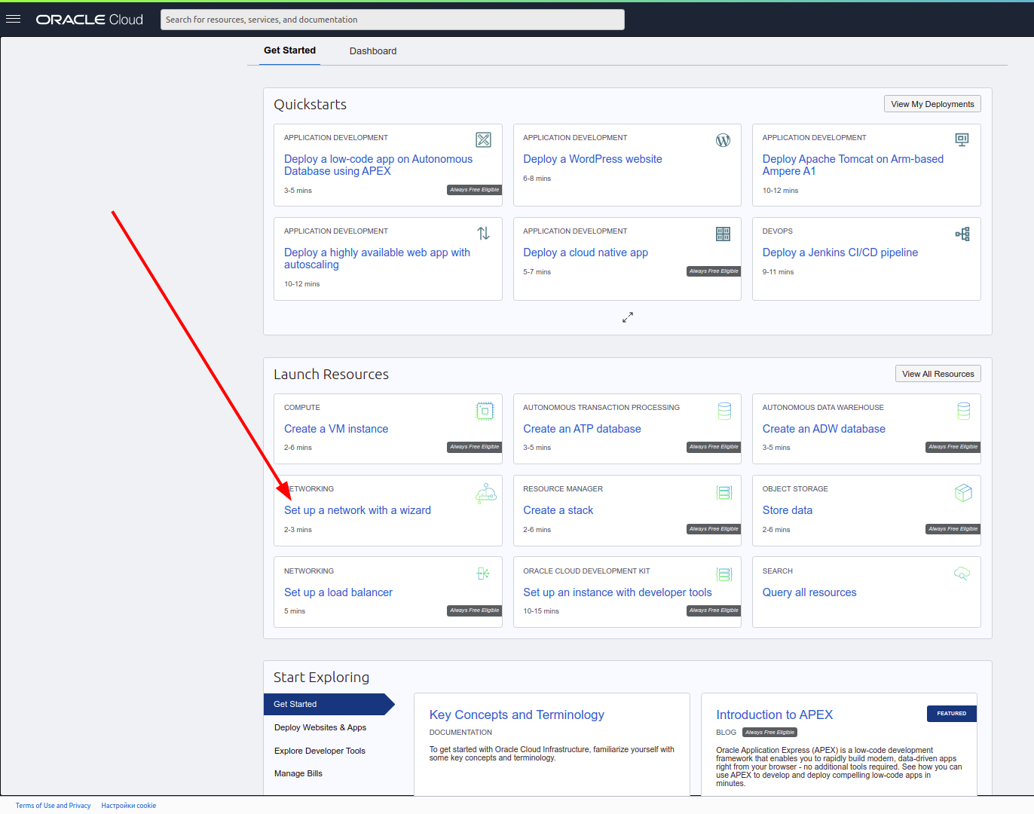Click the "9-11 mins" duration text
This screenshot has height=814, width=1034.
pos(778,272)
